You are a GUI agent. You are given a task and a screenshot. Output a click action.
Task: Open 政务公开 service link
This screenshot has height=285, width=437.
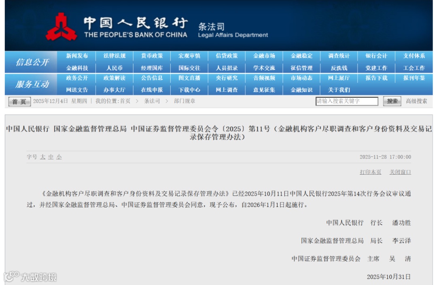point(77,78)
